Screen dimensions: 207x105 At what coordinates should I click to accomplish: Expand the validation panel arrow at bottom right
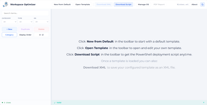coord(204,103)
